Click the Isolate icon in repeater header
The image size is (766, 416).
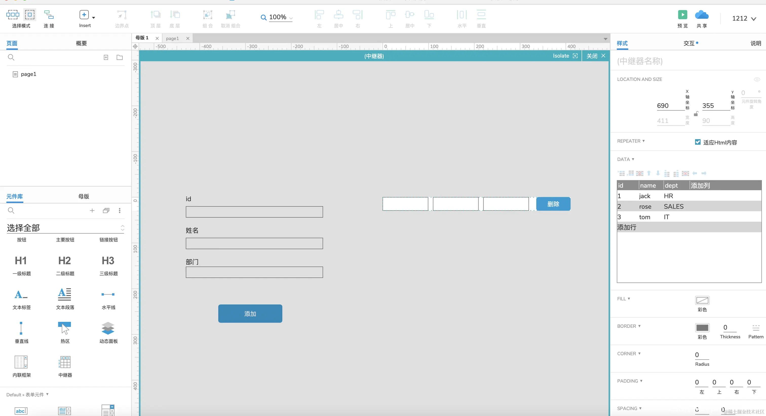click(575, 56)
